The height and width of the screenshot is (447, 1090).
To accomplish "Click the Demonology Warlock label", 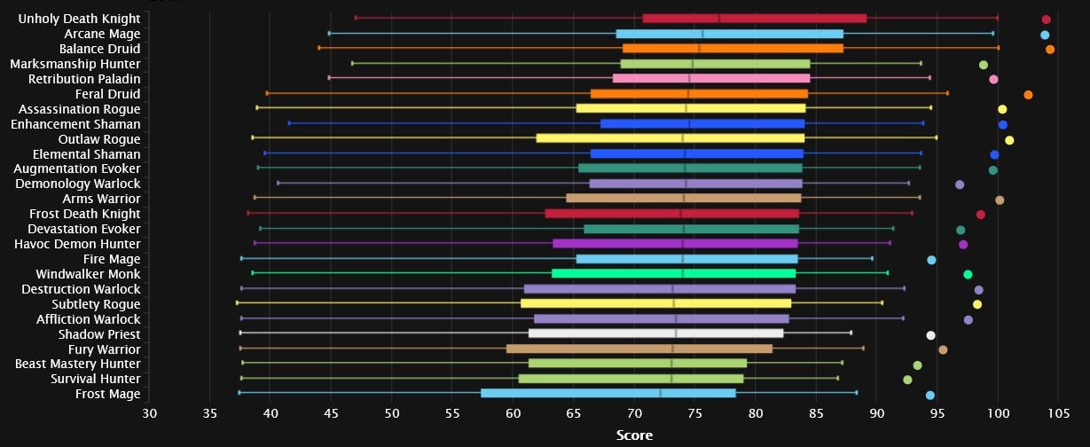I will tap(78, 184).
